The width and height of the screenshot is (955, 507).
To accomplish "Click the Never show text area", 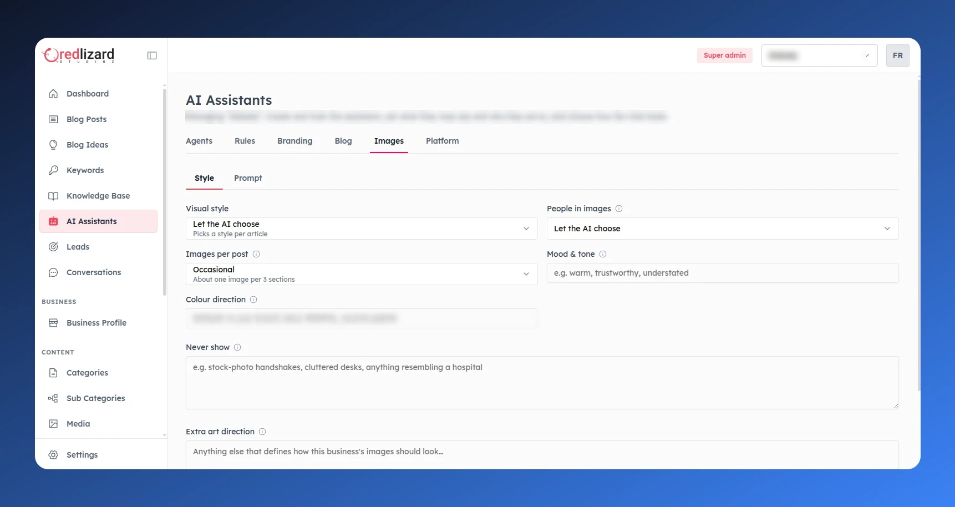I will 542,383.
